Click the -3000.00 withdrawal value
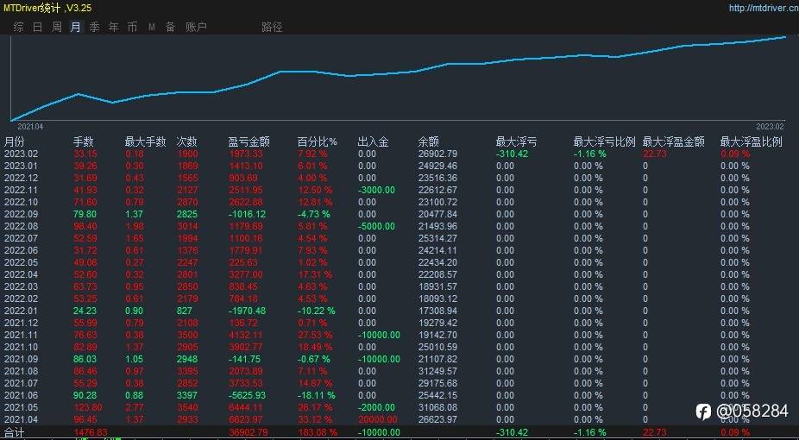799x440 pixels. (375, 190)
